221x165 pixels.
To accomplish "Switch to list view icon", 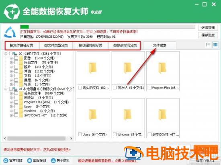I will [x=208, y=45].
